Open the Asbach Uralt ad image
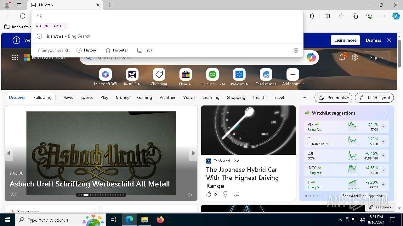 pyautogui.click(x=101, y=153)
